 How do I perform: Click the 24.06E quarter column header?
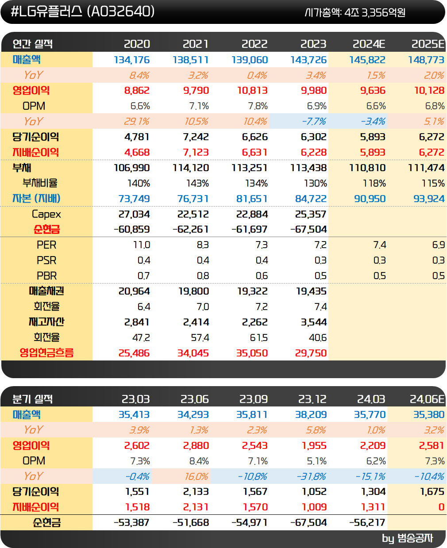[427, 399]
